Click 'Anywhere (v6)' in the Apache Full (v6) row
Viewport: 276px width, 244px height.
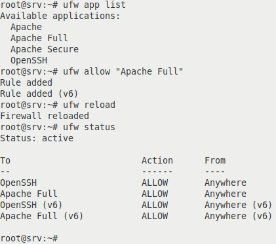pyautogui.click(x=238, y=216)
